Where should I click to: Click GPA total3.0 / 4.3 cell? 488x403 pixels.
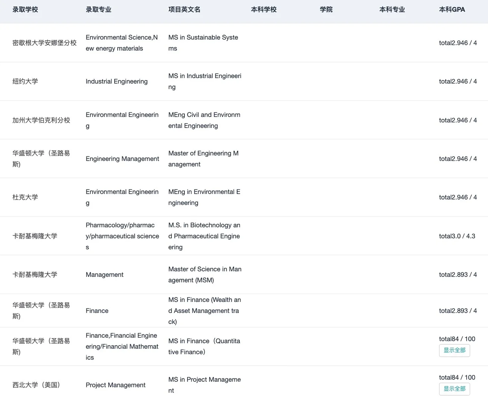(x=457, y=236)
